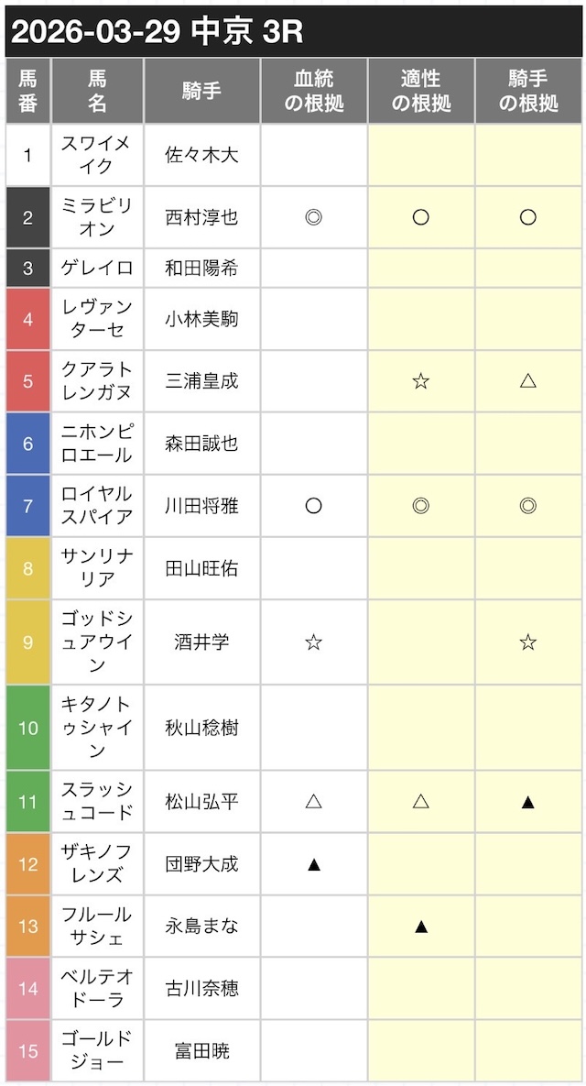Viewport: 586px width, 1086px height.
Task: Click the black triangle in フルールサシェ's 適性 cell
Action: click(x=421, y=927)
